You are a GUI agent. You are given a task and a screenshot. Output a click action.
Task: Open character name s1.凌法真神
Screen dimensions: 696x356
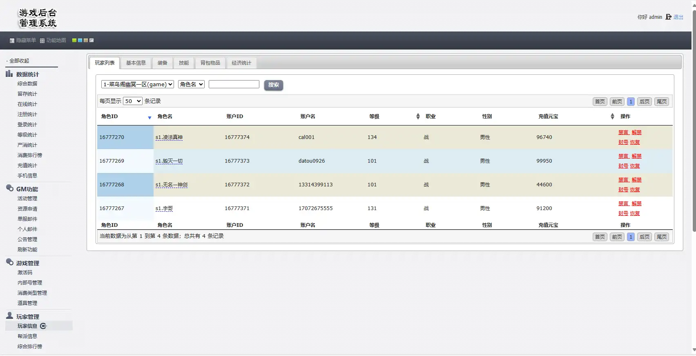(x=169, y=137)
